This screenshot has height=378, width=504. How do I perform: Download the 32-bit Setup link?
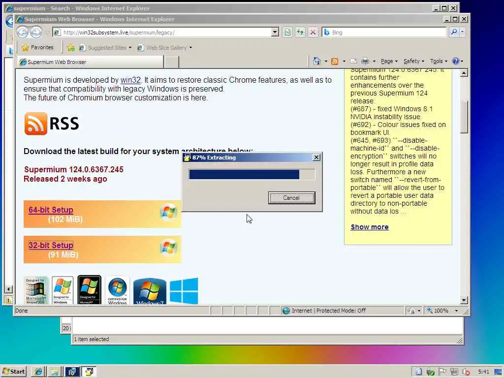click(x=51, y=245)
